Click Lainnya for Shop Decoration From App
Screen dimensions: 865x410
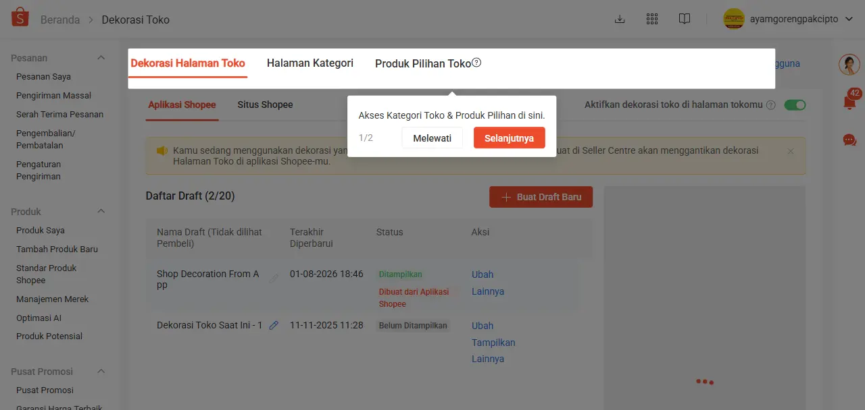(488, 291)
